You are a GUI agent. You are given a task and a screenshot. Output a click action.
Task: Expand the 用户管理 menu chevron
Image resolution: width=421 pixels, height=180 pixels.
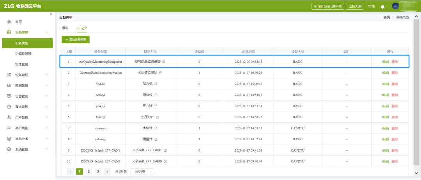tap(47, 118)
